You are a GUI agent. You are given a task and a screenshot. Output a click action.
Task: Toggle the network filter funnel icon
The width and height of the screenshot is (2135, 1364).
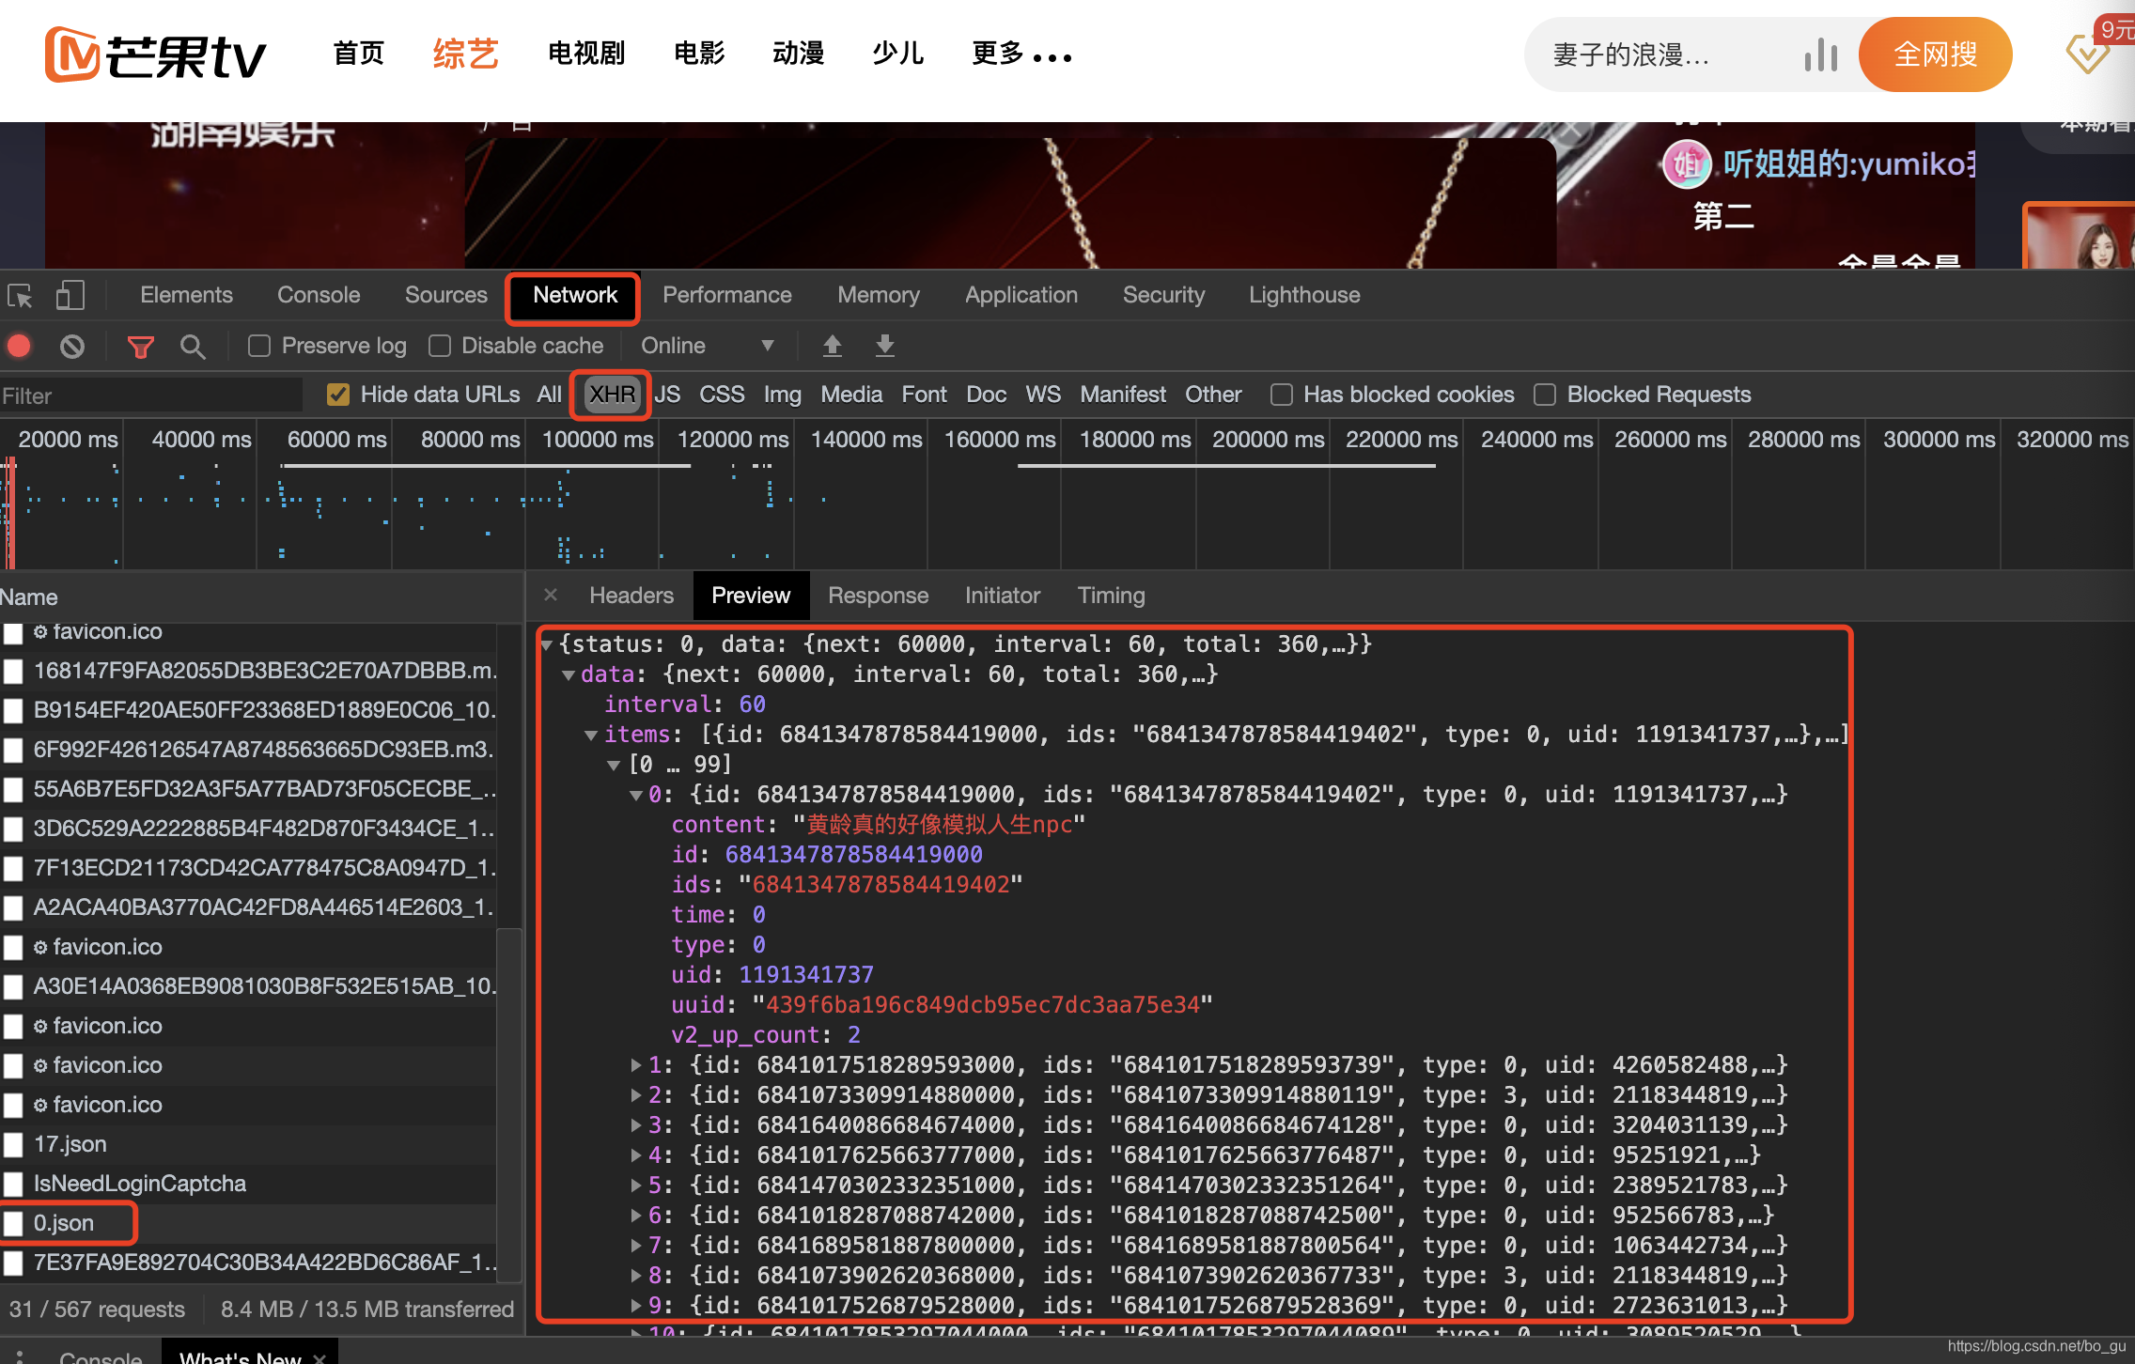(x=141, y=348)
